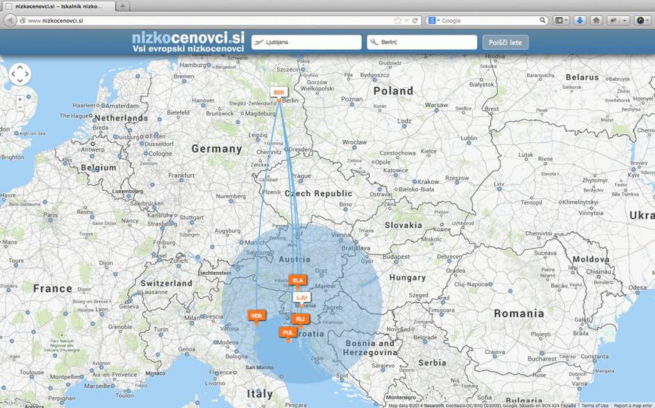Open the downloads arrow in toolbar

click(x=579, y=21)
